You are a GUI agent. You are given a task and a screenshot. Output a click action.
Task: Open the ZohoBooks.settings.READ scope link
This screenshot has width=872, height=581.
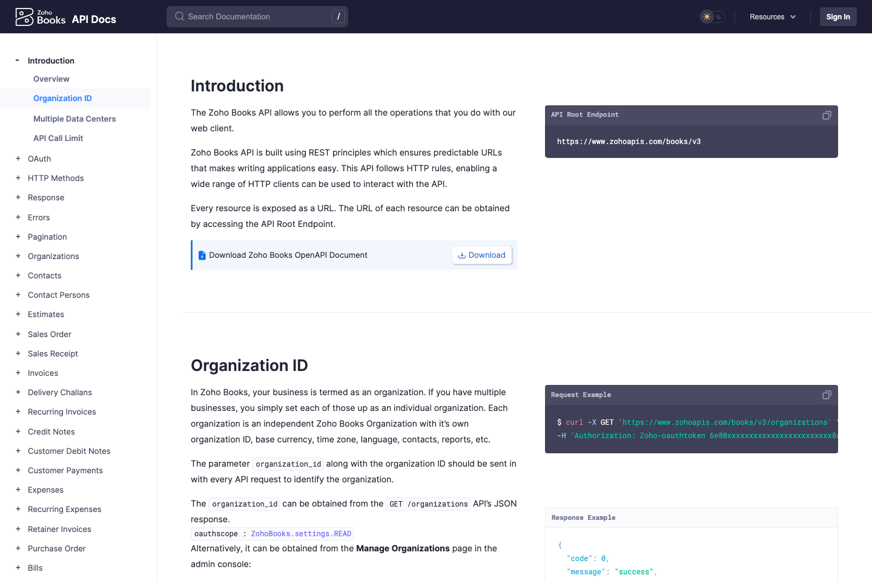[x=301, y=533]
